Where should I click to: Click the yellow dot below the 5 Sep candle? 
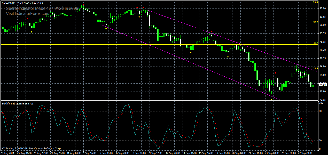point(106,28)
